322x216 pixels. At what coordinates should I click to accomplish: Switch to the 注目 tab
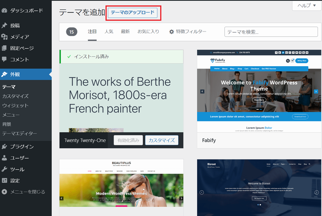point(92,32)
